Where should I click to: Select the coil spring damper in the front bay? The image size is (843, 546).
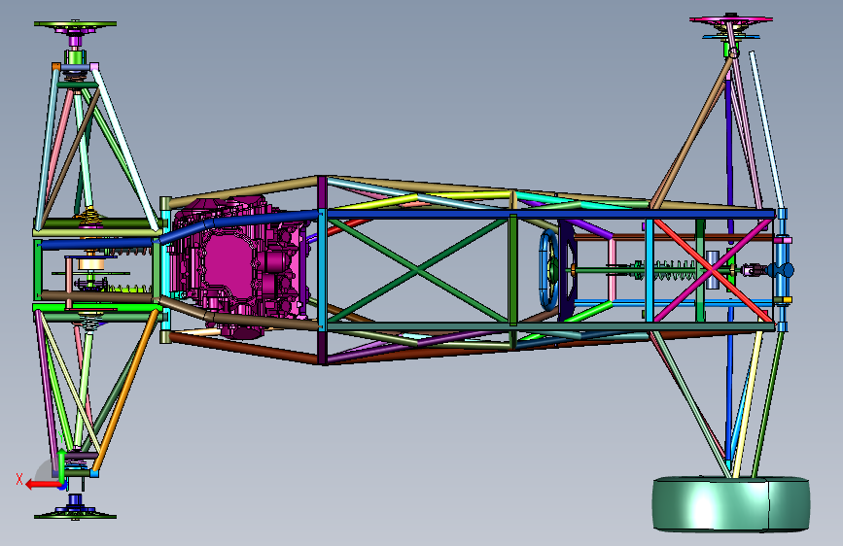click(665, 270)
